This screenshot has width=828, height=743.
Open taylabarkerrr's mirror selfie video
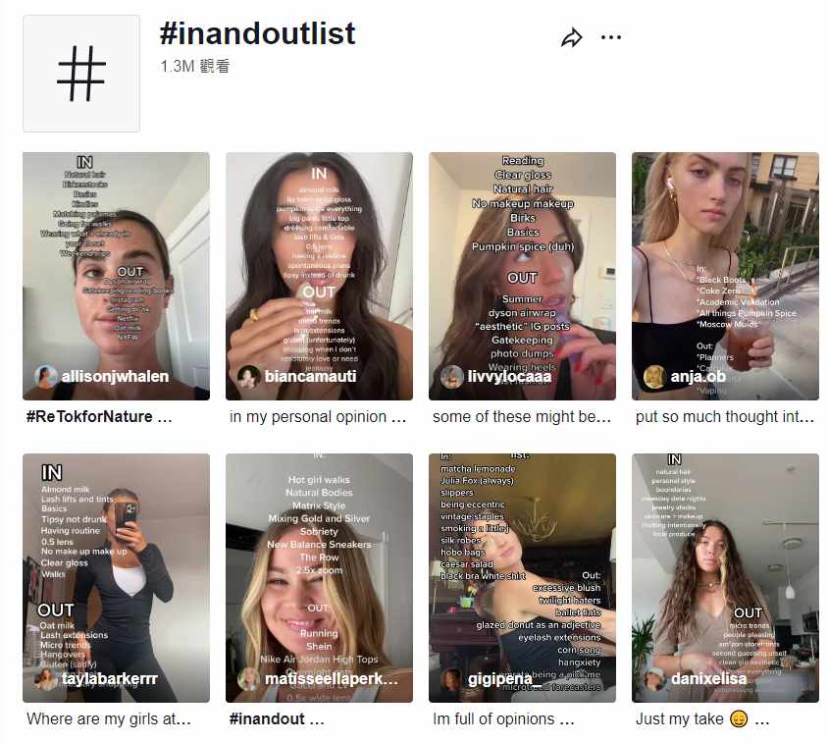116,577
